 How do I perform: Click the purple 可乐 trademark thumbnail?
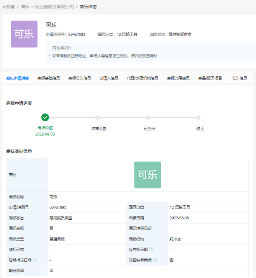[24, 34]
